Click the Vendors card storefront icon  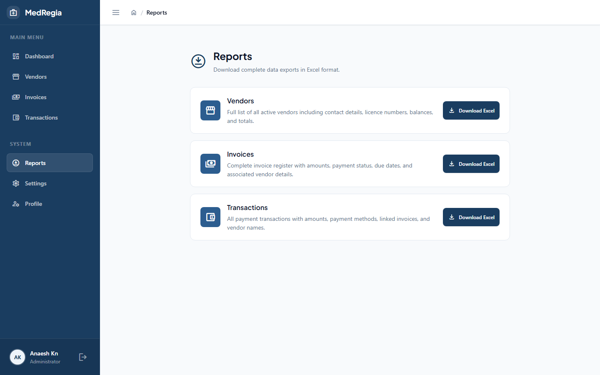tap(210, 110)
